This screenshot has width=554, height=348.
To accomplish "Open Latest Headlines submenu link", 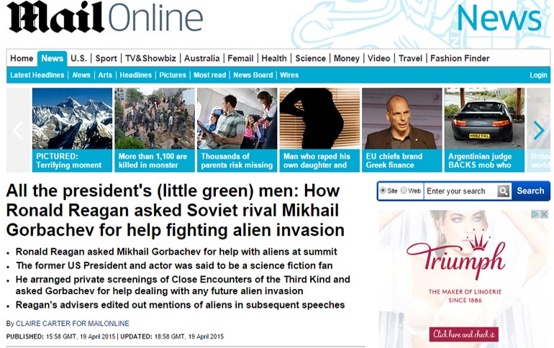I will coord(37,75).
